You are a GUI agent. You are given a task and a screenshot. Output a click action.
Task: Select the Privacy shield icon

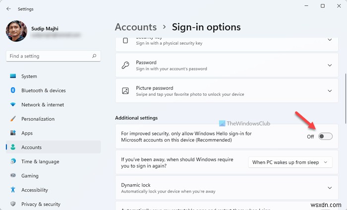pos(13,204)
